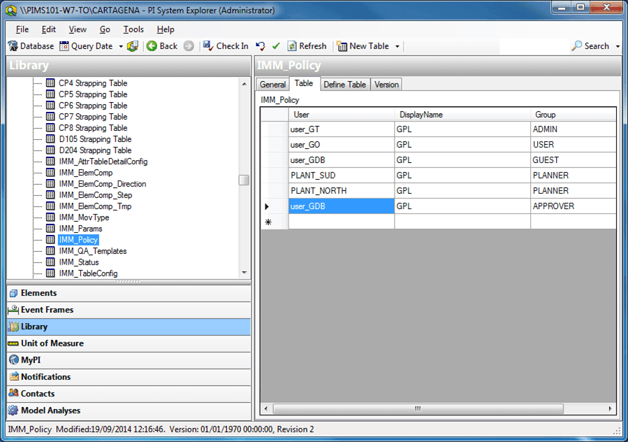The image size is (628, 442).
Task: Switch to the Define Table tab
Action: 344,85
